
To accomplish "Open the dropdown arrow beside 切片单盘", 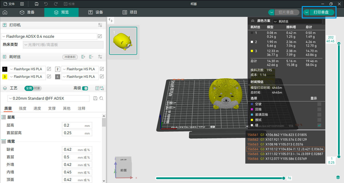I will click(271, 12).
